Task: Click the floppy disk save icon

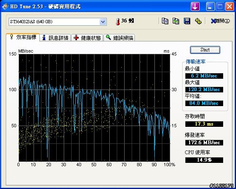Action: coord(187,21)
